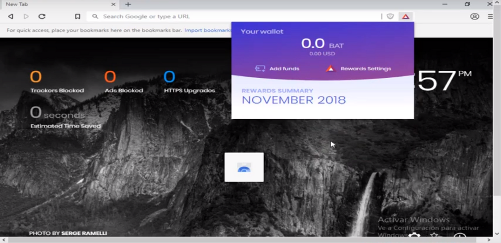This screenshot has height=243, width=501.
Task: Click the Add funds wallet icon
Action: (260, 68)
